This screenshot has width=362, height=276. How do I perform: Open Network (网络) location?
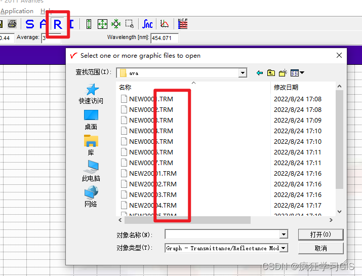point(91,197)
